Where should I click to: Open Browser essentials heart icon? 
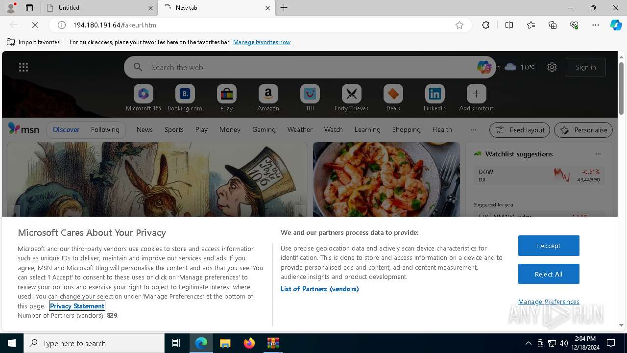click(x=574, y=25)
